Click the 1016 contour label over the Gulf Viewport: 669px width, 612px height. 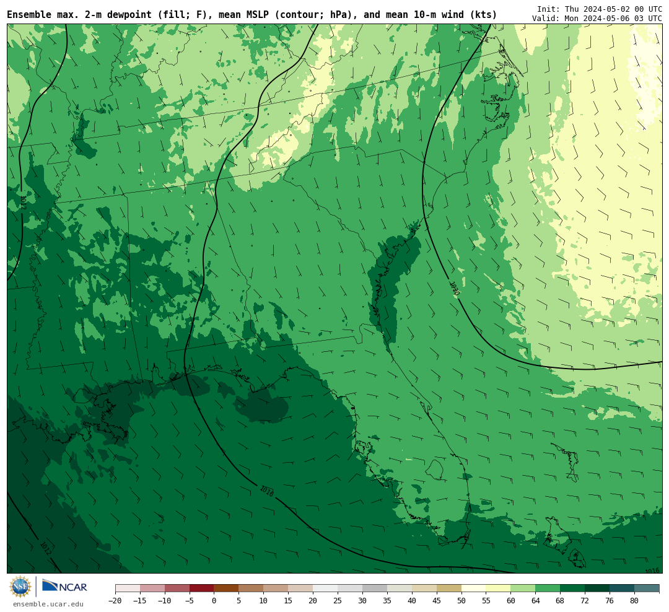(x=266, y=491)
